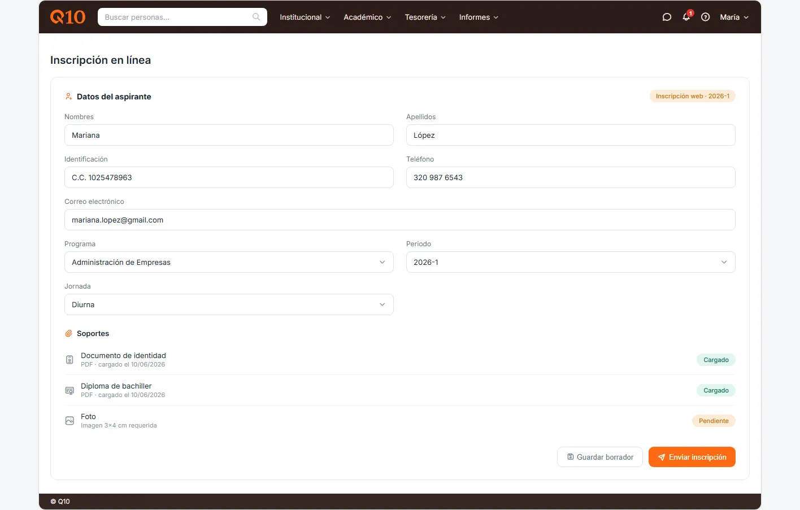Click the © Q10 footer text

pos(60,502)
